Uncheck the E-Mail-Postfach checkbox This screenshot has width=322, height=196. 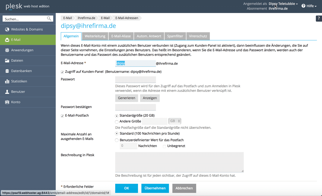(x=62, y=116)
